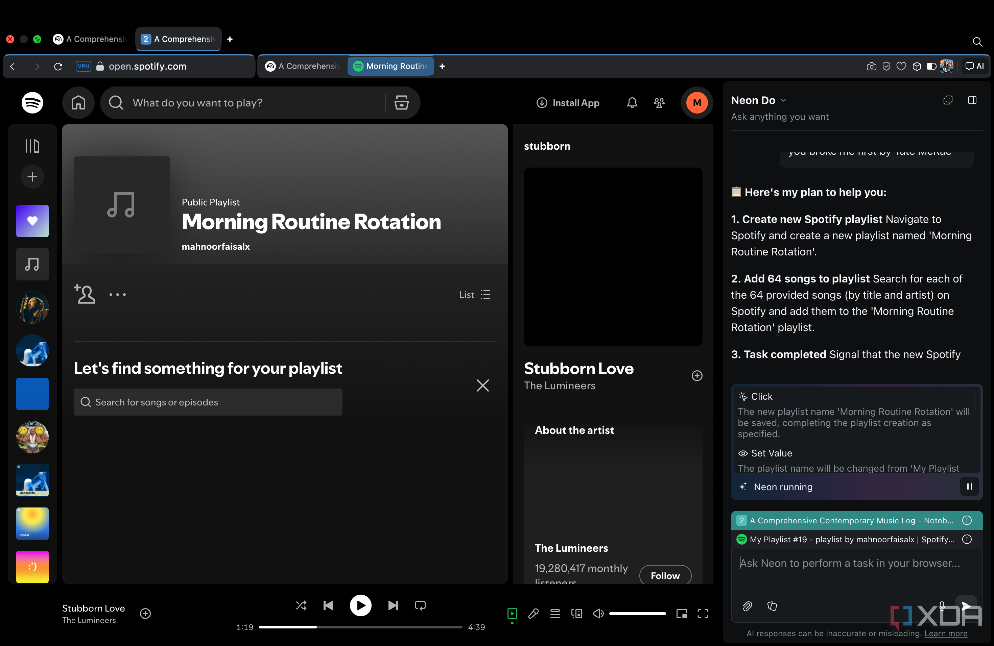Add the current track from the player bar
Screen dimensions: 994x646
145,614
